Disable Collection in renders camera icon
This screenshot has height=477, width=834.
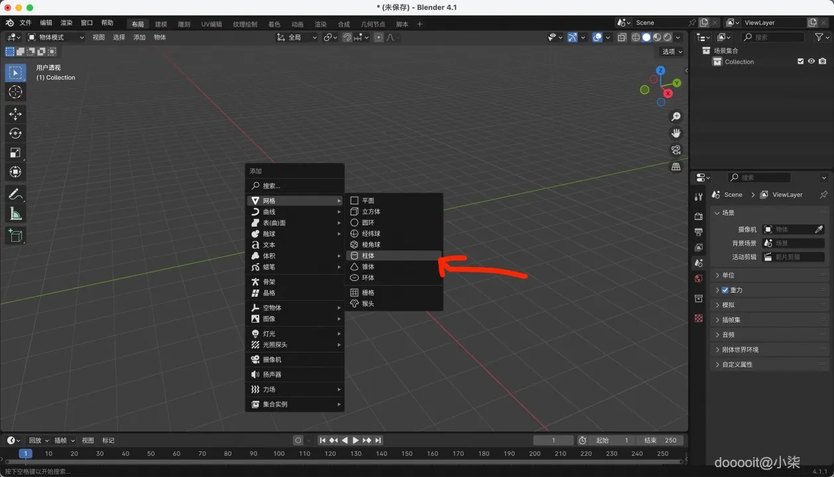point(822,62)
